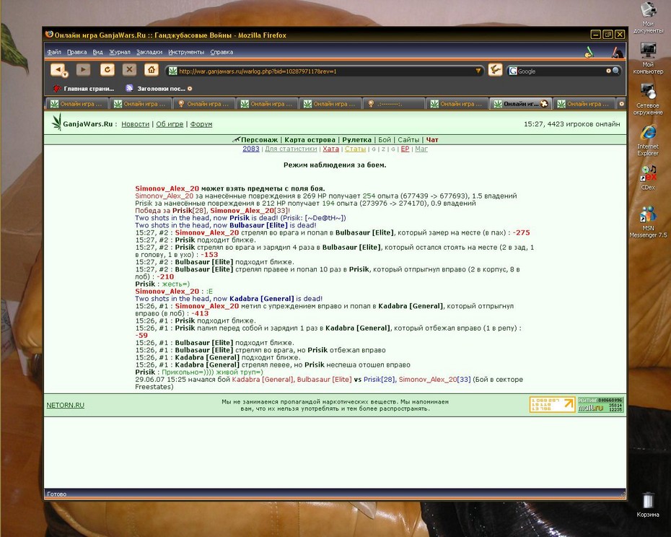Viewport: 671px width, 537px height.
Task: Open the Корзина recycle bin
Action: [x=647, y=505]
